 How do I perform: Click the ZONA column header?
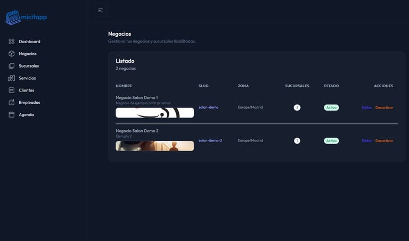tap(243, 86)
